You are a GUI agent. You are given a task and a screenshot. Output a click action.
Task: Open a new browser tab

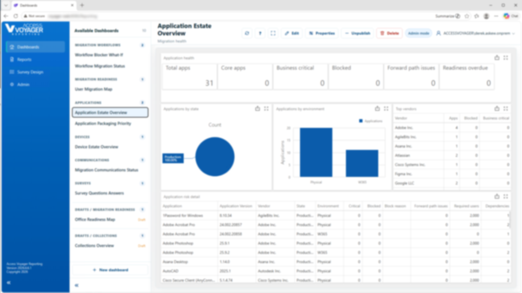coord(82,5)
